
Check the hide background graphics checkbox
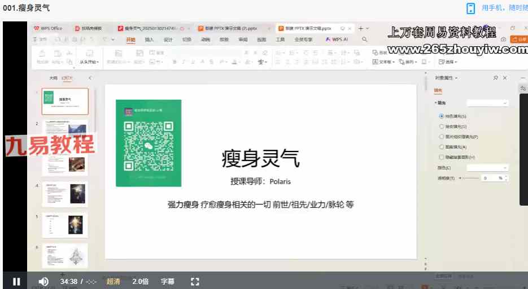click(442, 157)
